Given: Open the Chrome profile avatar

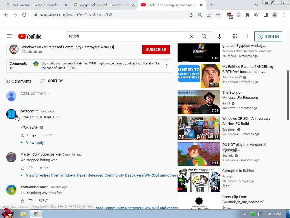Looking at the screenshot, I should (x=275, y=15).
